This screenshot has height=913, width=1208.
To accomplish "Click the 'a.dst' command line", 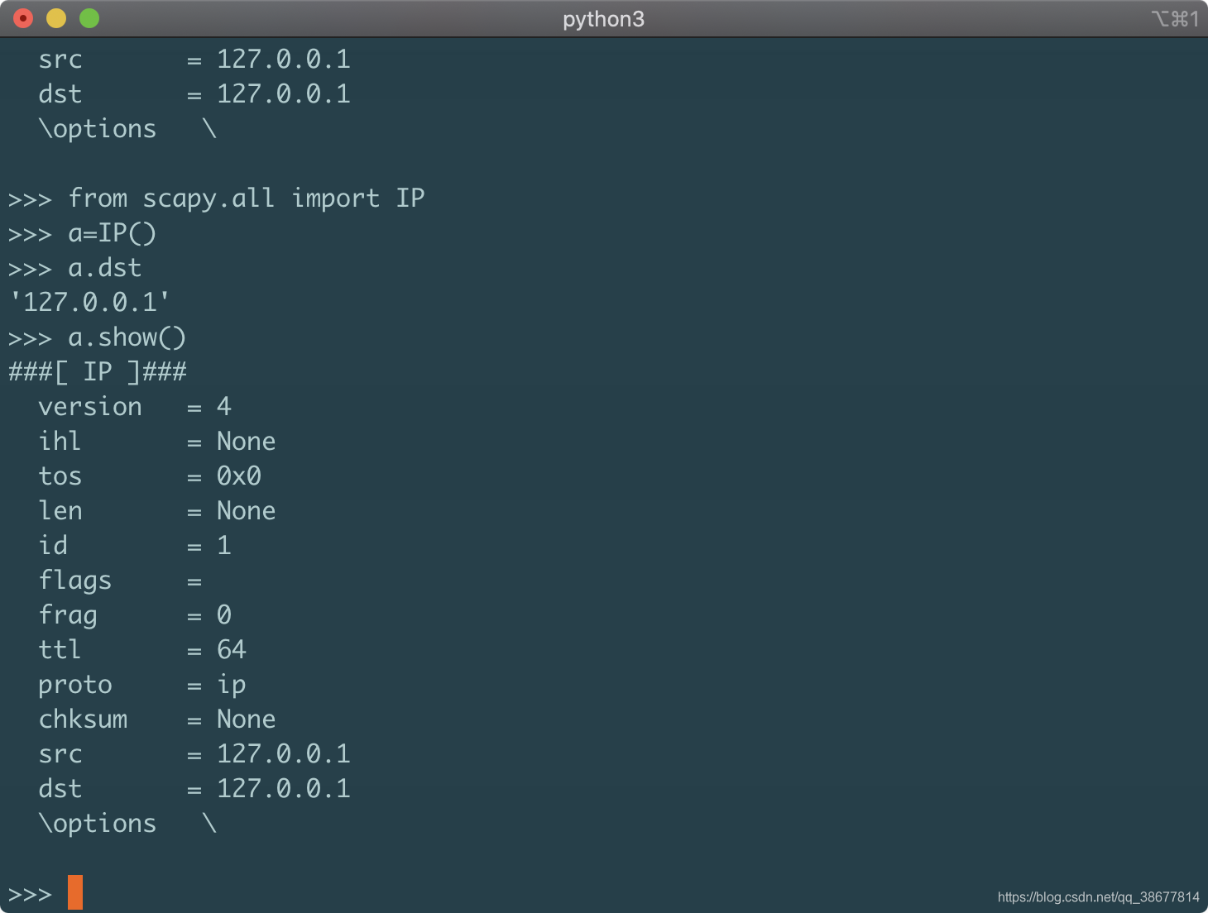I will tap(74, 268).
